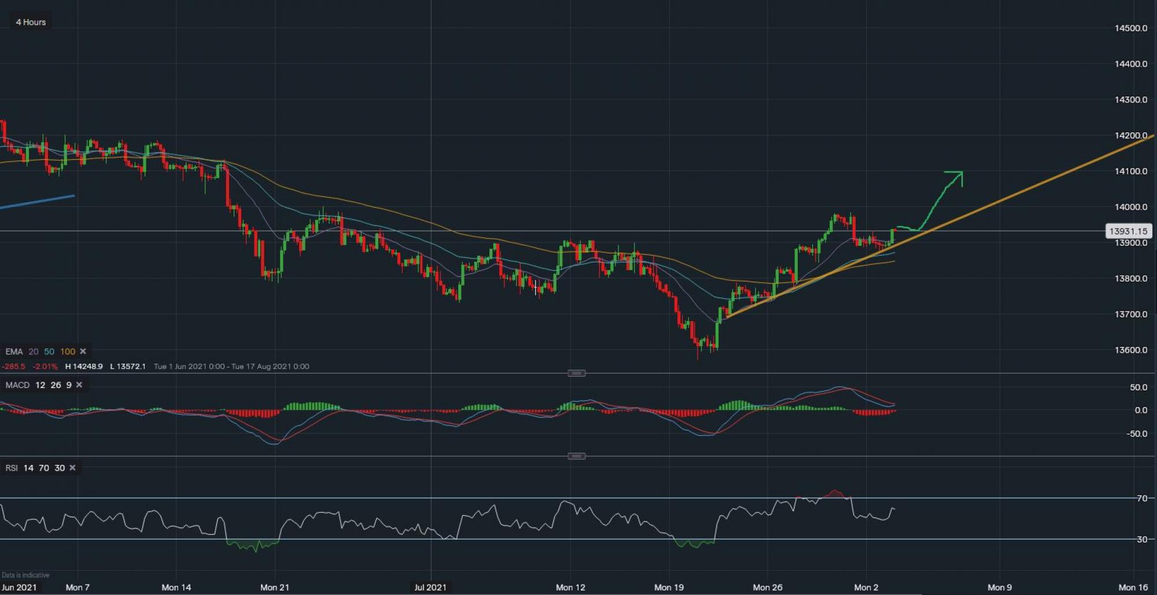Open EMA indicator settings via its label
This screenshot has width=1157, height=595.
[14, 352]
